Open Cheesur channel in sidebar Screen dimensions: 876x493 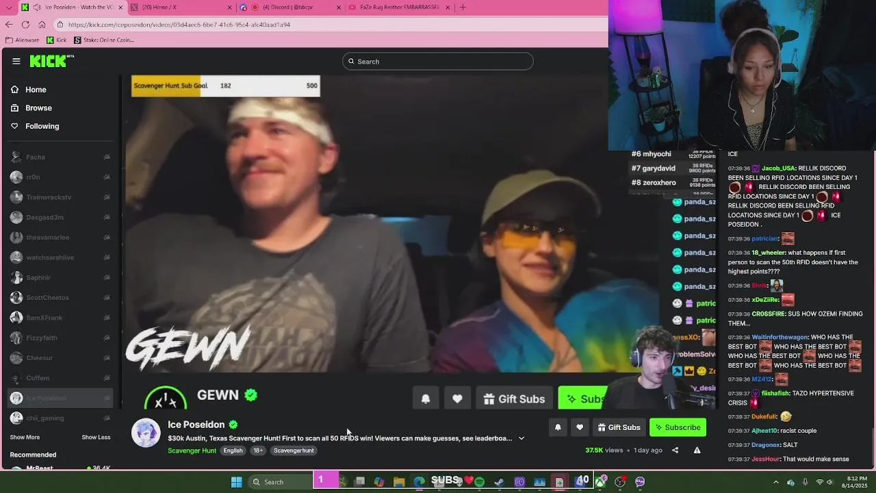(x=60, y=357)
